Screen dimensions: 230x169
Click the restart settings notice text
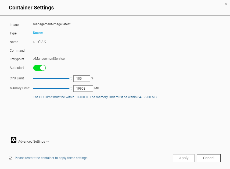[51, 158]
